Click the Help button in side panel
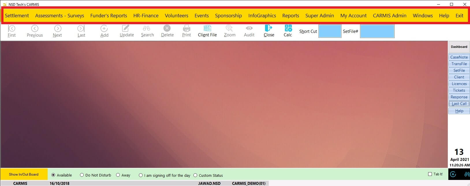 point(459,111)
